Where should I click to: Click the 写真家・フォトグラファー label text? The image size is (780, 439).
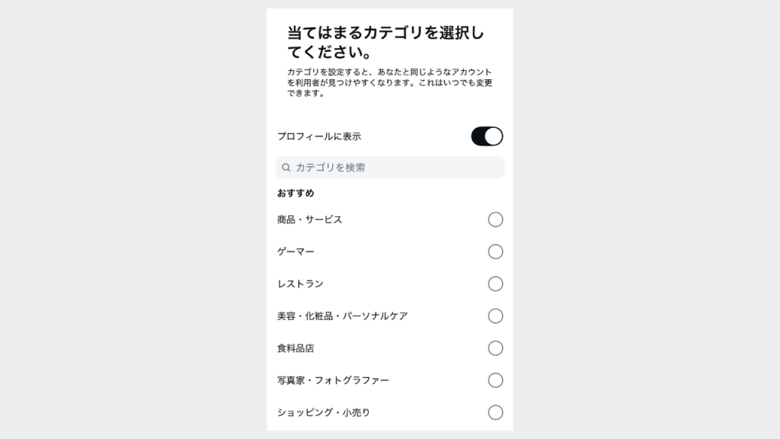333,380
